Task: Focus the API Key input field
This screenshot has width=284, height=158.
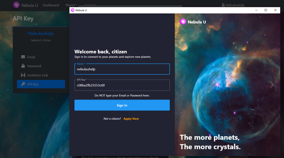Action: pyautogui.click(x=122, y=85)
